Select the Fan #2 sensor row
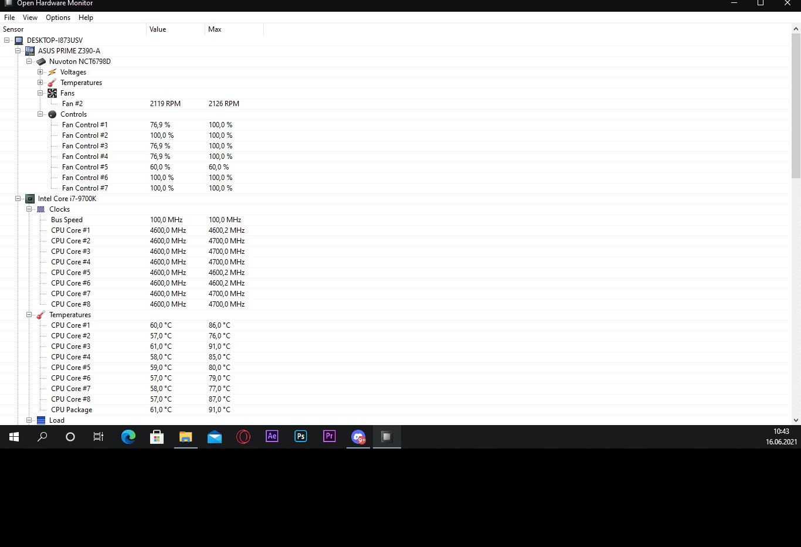The width and height of the screenshot is (801, 547). click(x=396, y=104)
